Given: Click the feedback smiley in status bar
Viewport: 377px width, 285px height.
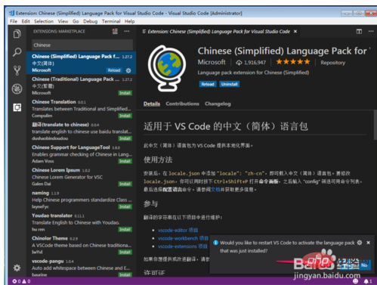Looking at the screenshot, I should [355, 281].
